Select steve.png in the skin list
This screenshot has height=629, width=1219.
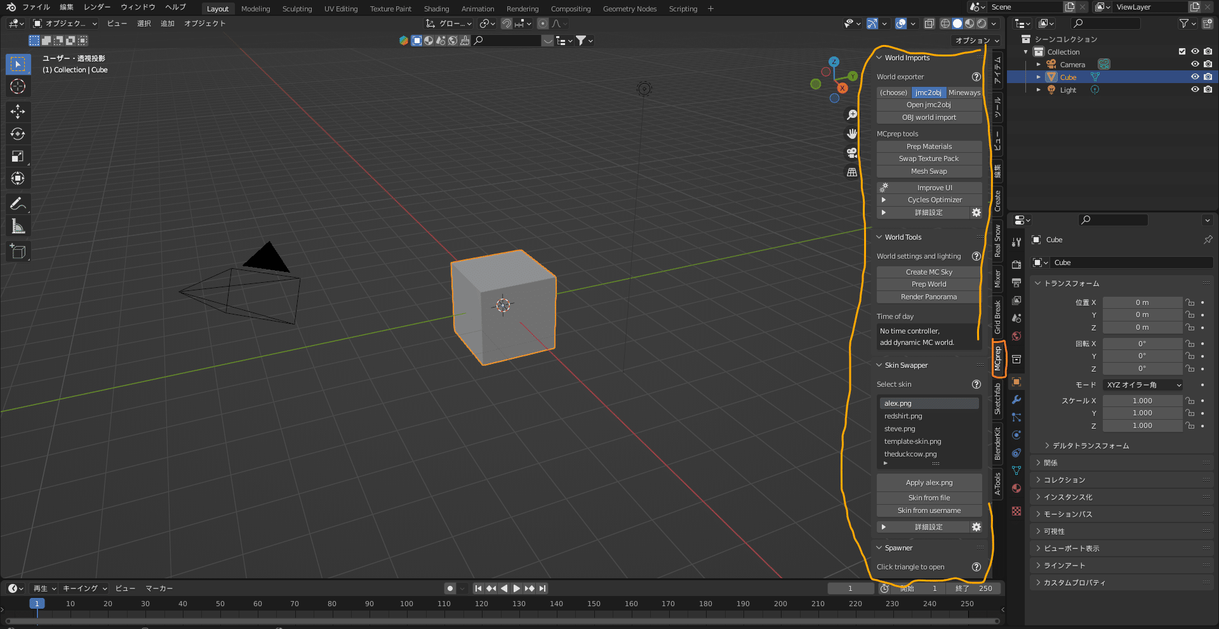pyautogui.click(x=929, y=429)
